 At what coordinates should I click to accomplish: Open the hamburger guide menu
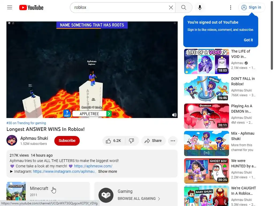click(10, 8)
